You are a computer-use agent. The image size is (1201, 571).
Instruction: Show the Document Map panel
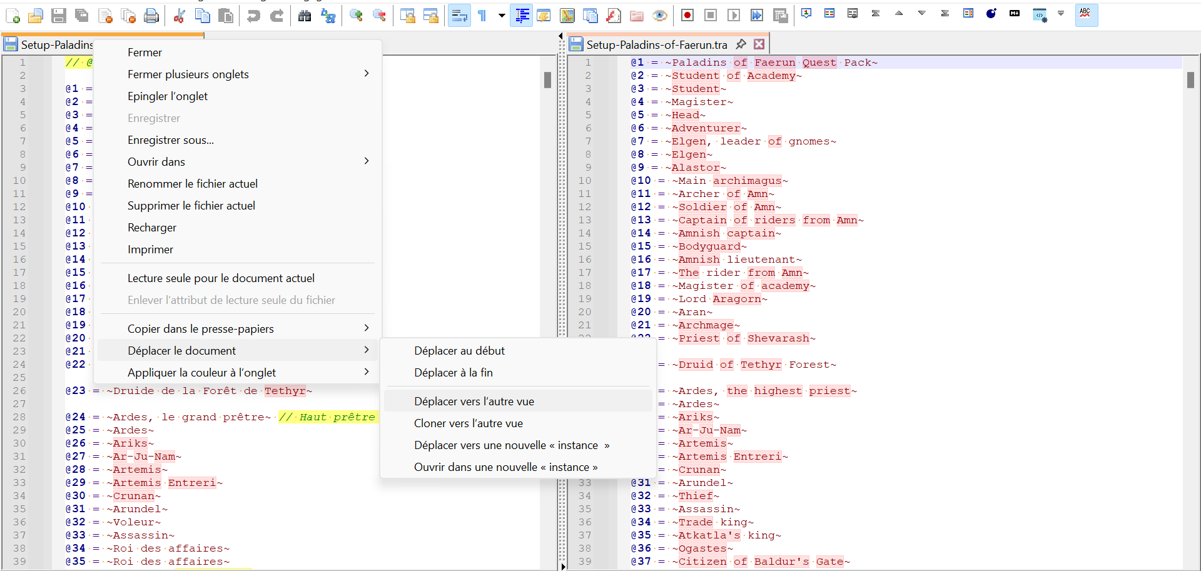tap(567, 16)
